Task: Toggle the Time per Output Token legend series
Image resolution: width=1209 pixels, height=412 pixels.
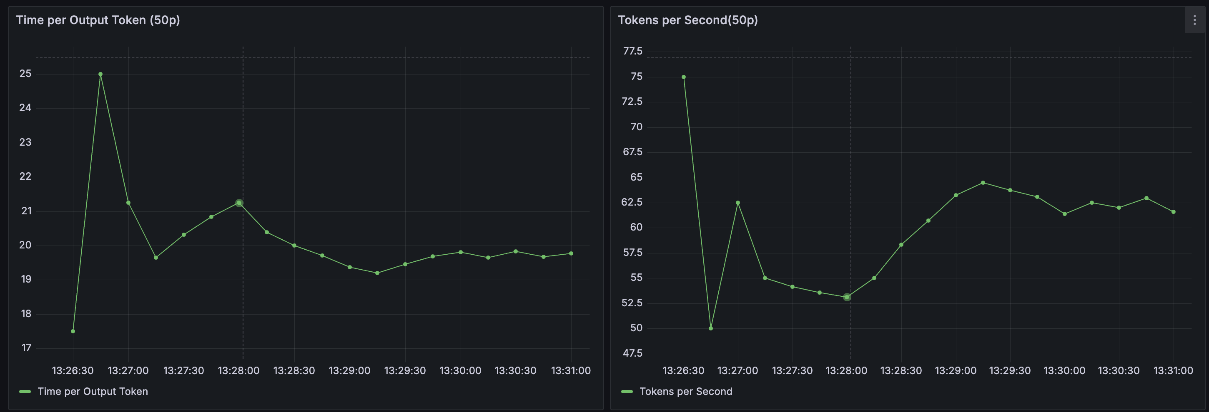Action: (x=93, y=391)
